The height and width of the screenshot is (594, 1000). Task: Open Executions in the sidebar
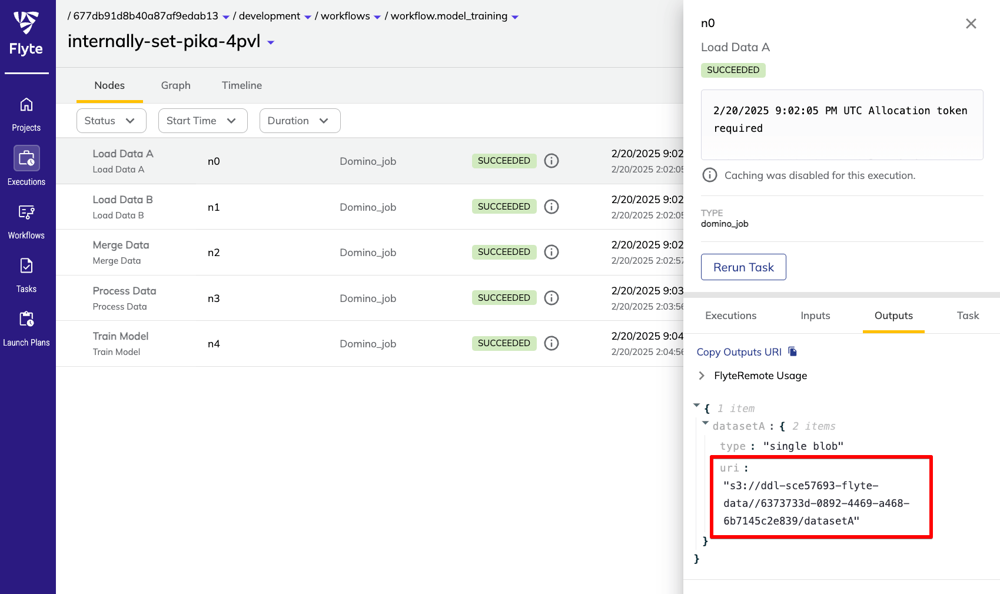point(26,167)
